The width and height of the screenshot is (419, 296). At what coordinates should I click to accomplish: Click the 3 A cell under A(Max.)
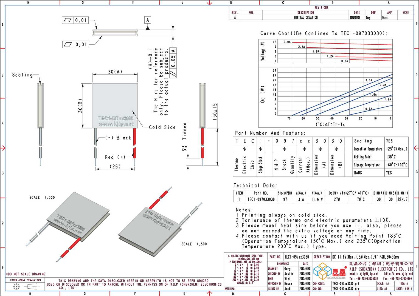point(301,199)
